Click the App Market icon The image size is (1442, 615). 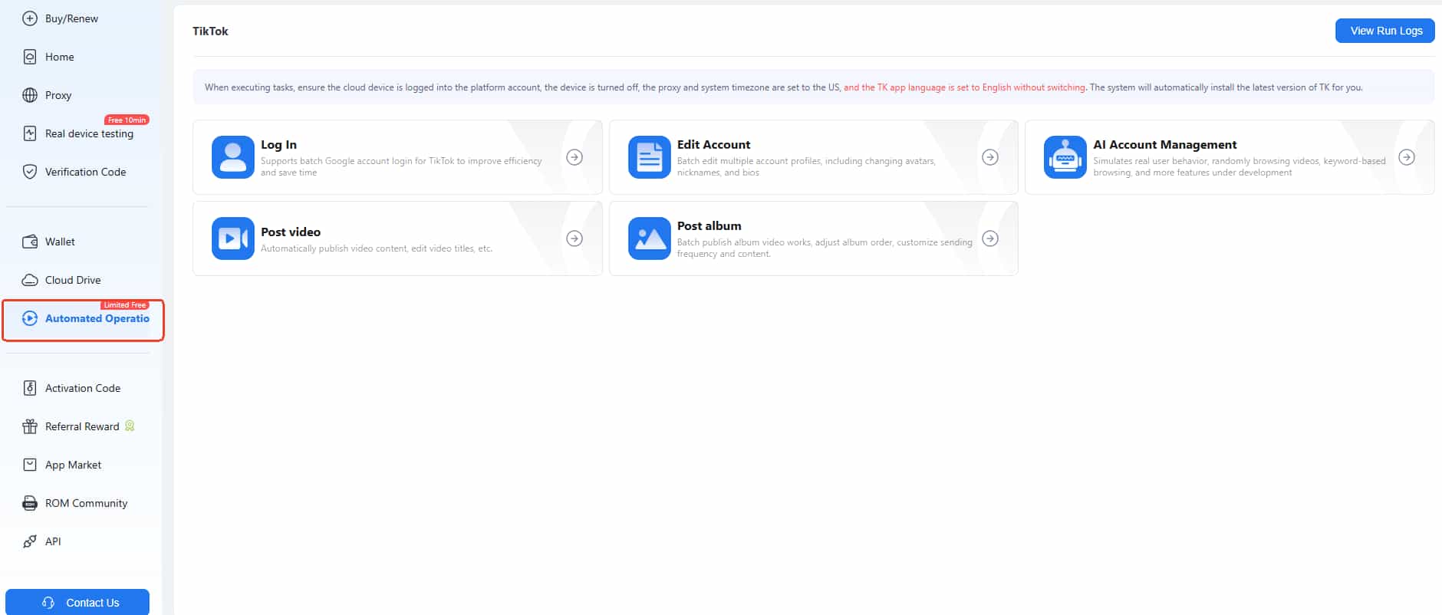point(30,465)
